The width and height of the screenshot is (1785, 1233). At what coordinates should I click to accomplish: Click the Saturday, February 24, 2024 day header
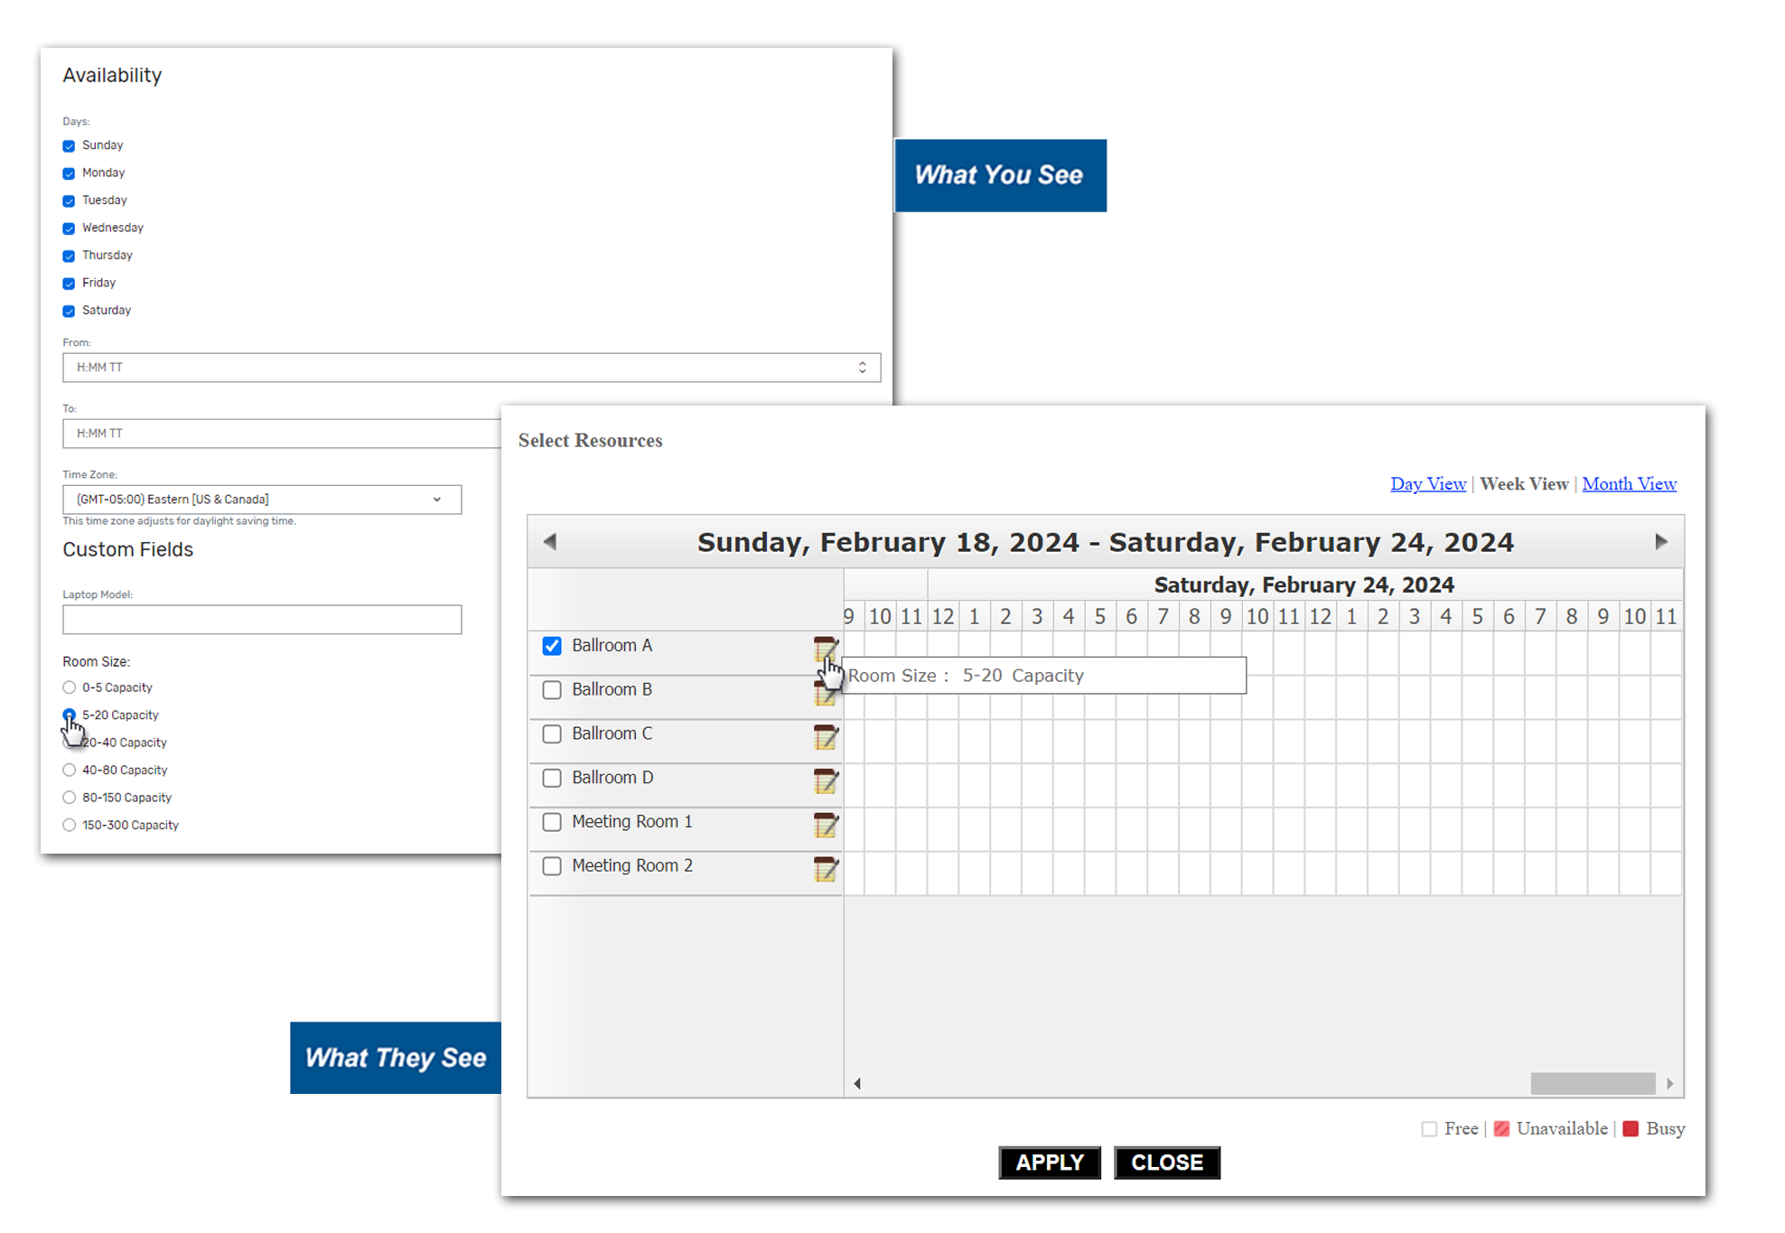(x=1304, y=584)
